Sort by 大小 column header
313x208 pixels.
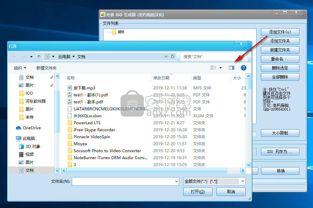click(237, 78)
